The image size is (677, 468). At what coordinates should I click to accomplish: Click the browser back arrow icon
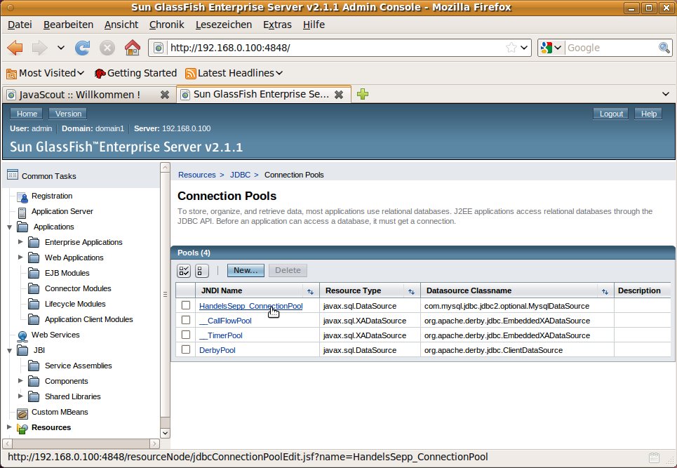pyautogui.click(x=16, y=48)
